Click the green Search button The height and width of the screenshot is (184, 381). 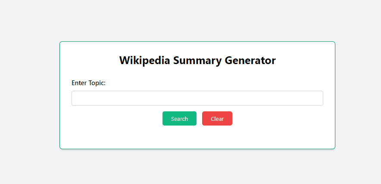pos(179,119)
